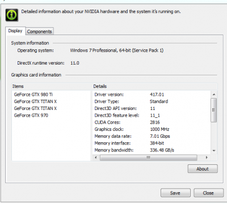Select the second GeForce GTX TITAN X entry
The width and height of the screenshot is (227, 204).
point(35,108)
